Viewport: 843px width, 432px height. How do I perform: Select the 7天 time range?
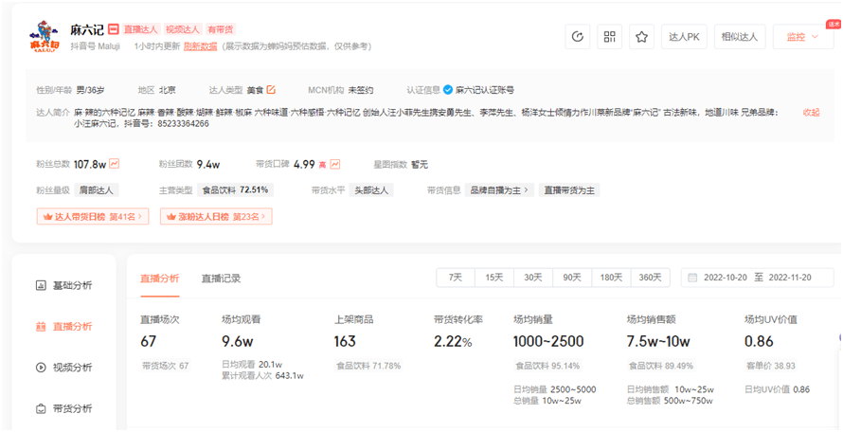click(x=456, y=278)
